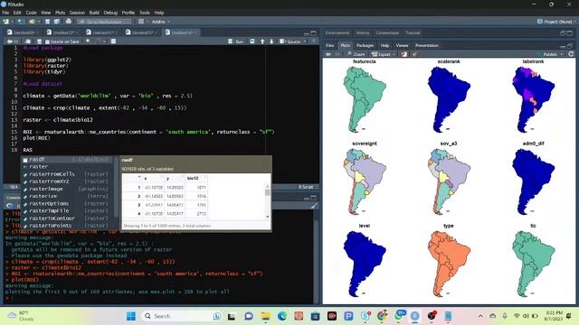Click the New File icon in main toolbar
Screen dimensions: 579x325
pyautogui.click(x=6, y=22)
